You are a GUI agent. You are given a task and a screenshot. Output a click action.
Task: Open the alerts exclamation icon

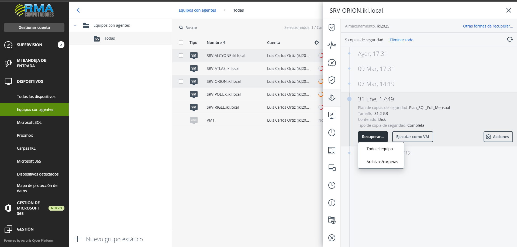click(x=332, y=203)
